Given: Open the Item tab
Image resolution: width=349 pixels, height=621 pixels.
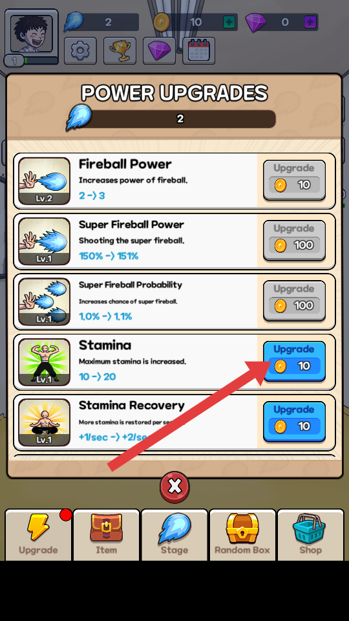Looking at the screenshot, I should click(107, 535).
